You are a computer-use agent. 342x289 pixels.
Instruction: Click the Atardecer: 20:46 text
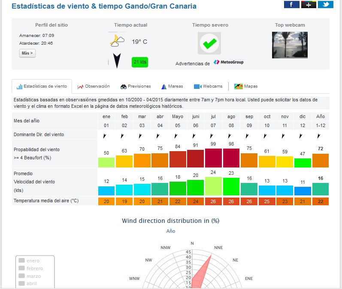(x=36, y=43)
